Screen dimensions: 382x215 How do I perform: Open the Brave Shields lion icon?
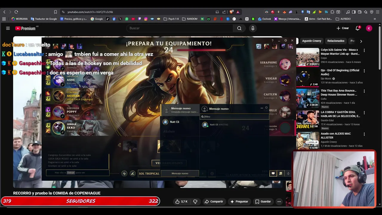pyautogui.click(x=231, y=12)
